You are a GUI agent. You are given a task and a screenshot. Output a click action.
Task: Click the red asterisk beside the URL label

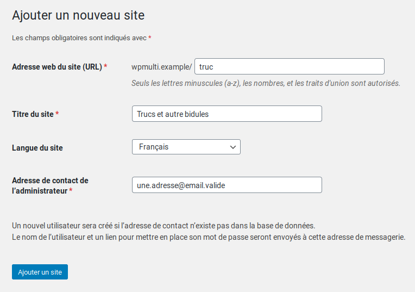pos(105,67)
